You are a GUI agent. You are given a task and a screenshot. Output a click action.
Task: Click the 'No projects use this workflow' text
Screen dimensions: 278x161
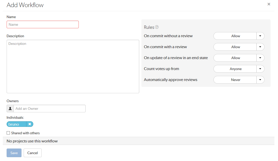(x=32, y=141)
